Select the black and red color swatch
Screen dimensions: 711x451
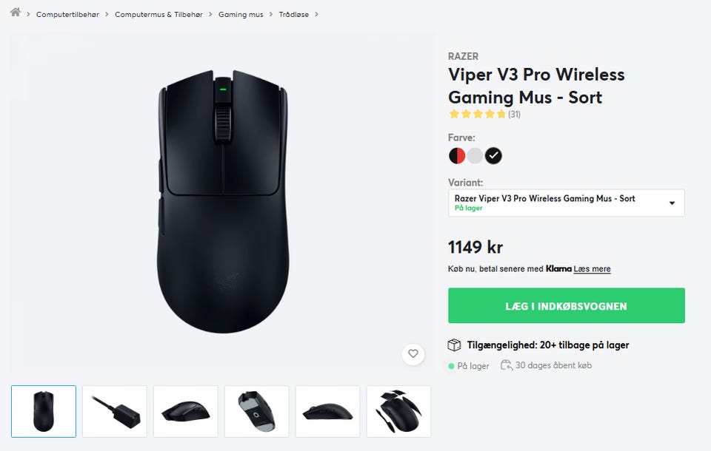tap(457, 156)
